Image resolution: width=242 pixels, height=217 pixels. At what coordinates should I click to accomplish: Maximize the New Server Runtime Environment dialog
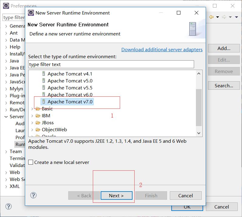179,13
